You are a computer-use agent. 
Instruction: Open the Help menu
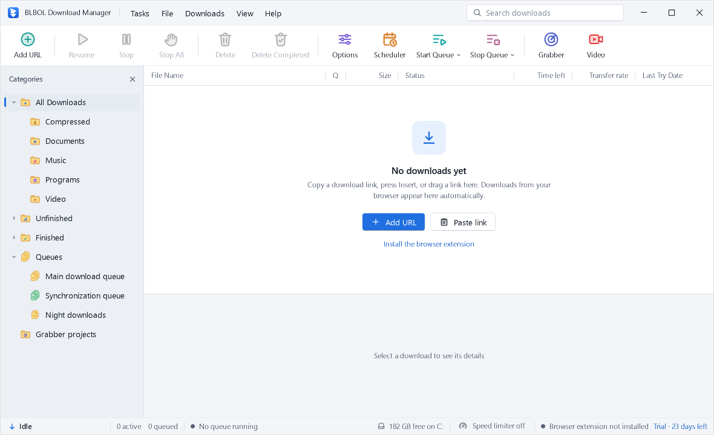273,14
